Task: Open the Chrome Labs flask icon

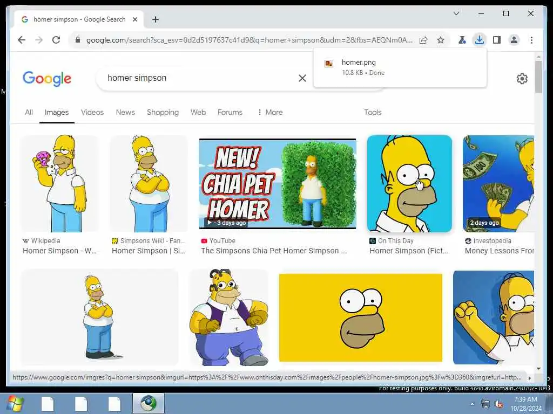Action: tap(462, 40)
